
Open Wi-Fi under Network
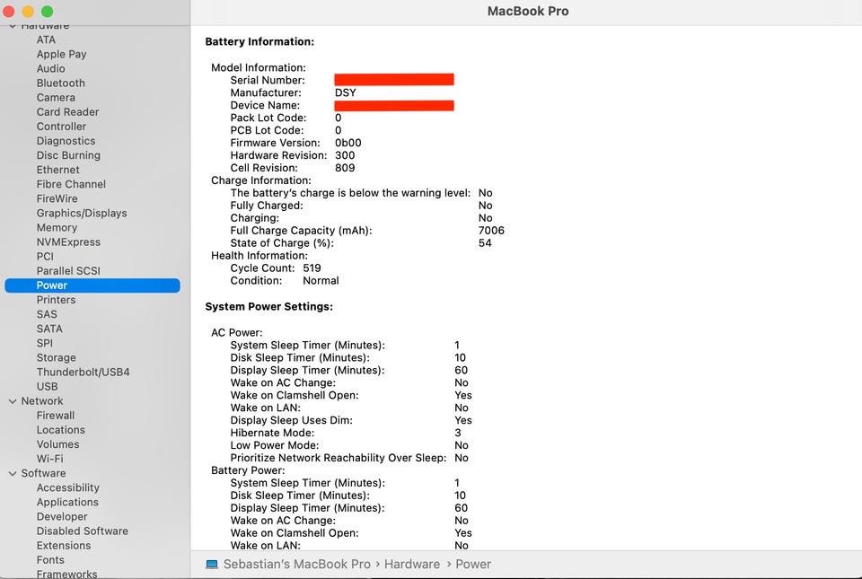(x=49, y=459)
